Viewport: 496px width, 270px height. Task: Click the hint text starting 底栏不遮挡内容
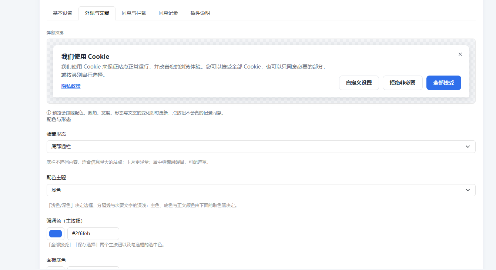[128, 162]
